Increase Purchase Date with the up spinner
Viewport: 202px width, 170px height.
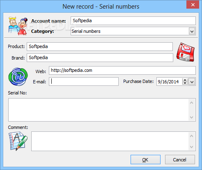pyautogui.click(x=185, y=80)
